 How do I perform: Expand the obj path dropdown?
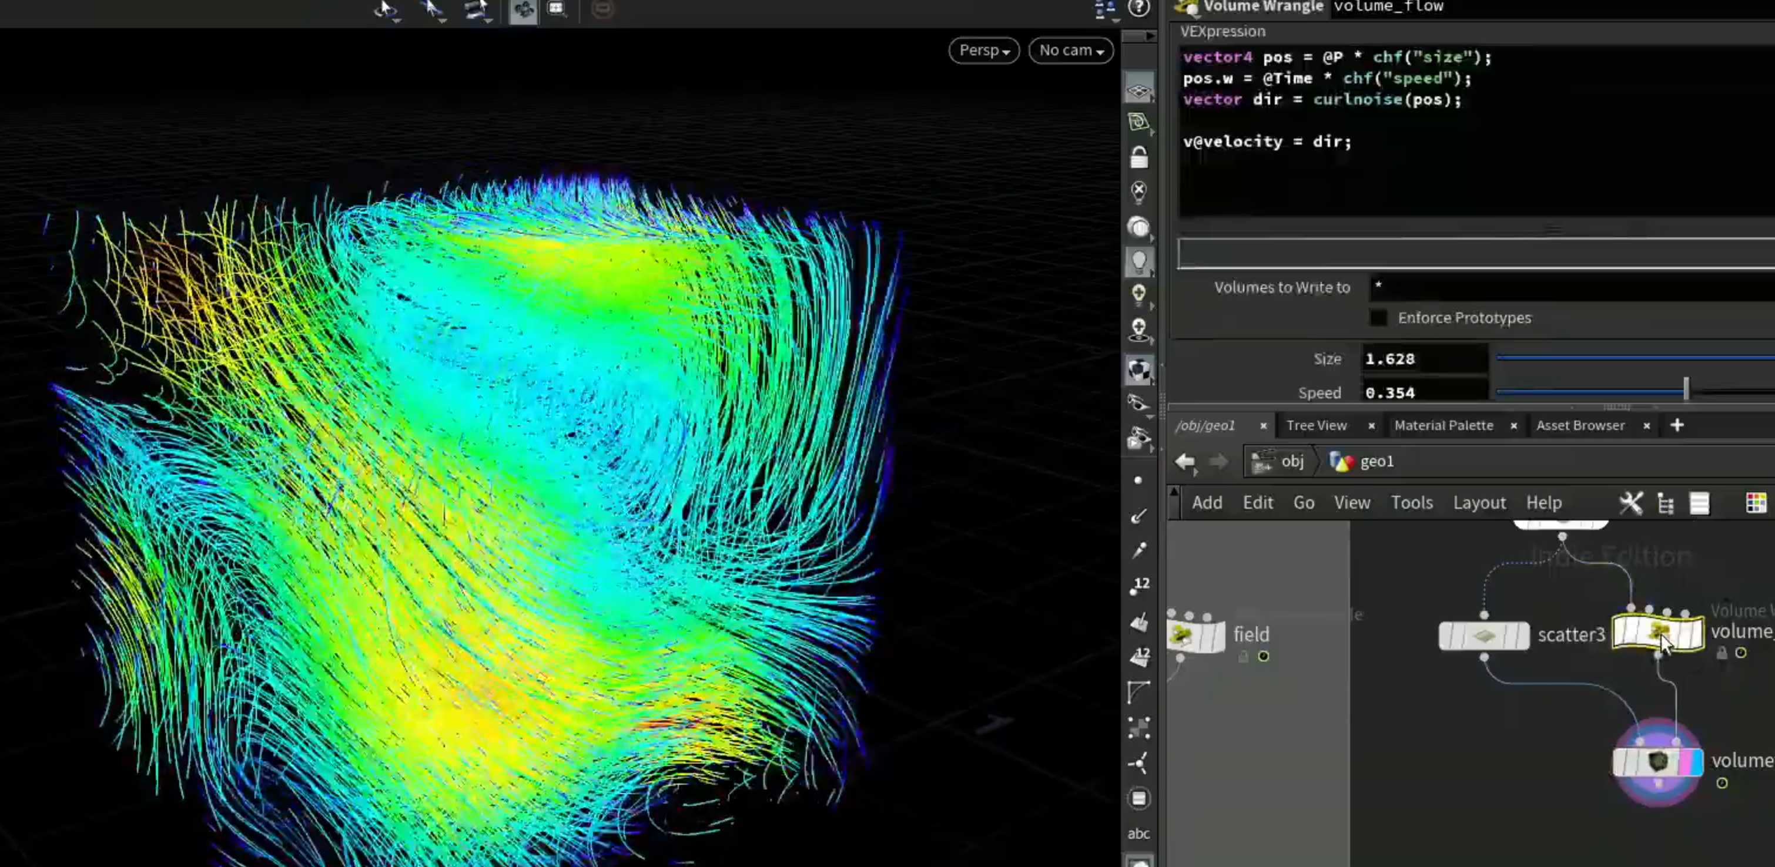(x=1279, y=461)
